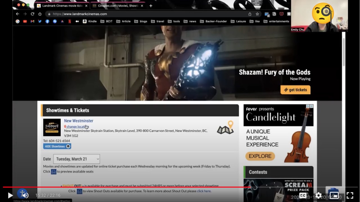Image resolution: width=360 pixels, height=202 pixels.
Task: Click the map location pin icon
Action: pos(225,128)
